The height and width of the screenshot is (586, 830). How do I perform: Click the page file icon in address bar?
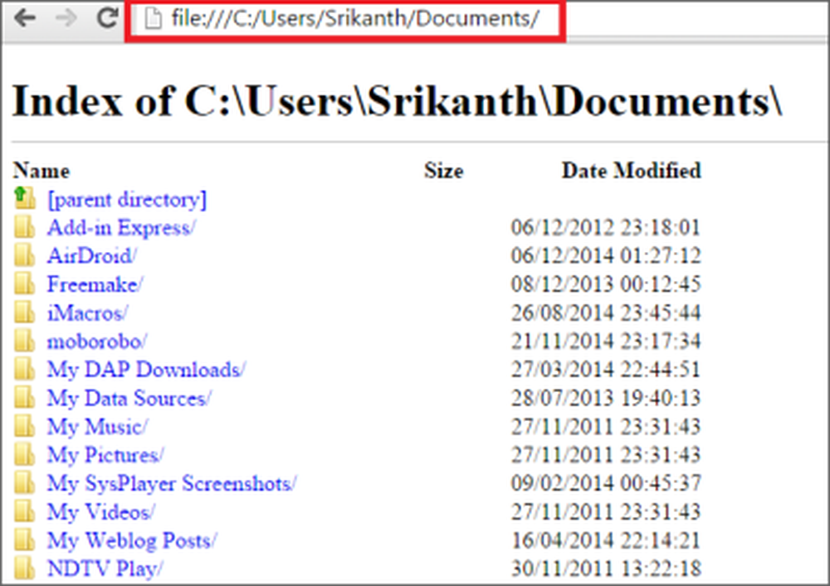pos(151,20)
